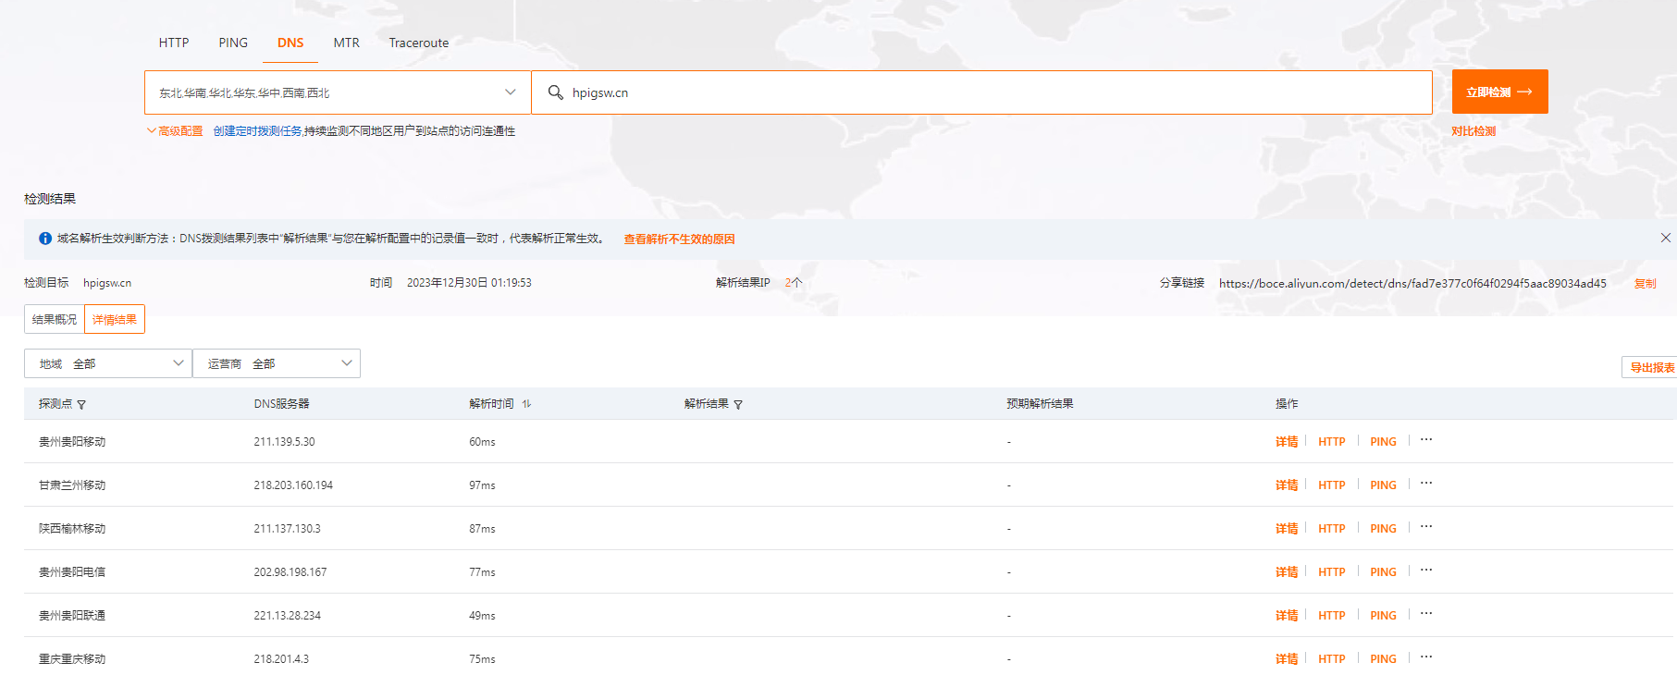
Task: Open the 对比检测 link
Action: click(1474, 131)
